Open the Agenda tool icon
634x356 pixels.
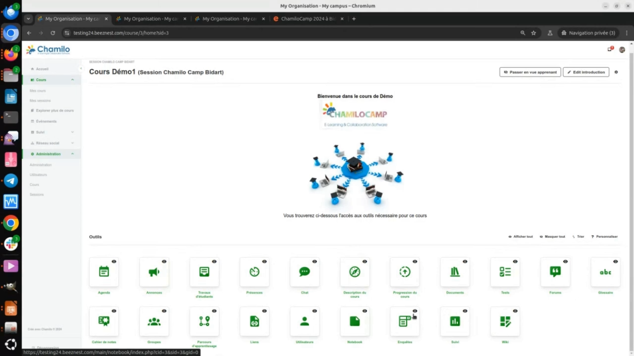pos(104,272)
